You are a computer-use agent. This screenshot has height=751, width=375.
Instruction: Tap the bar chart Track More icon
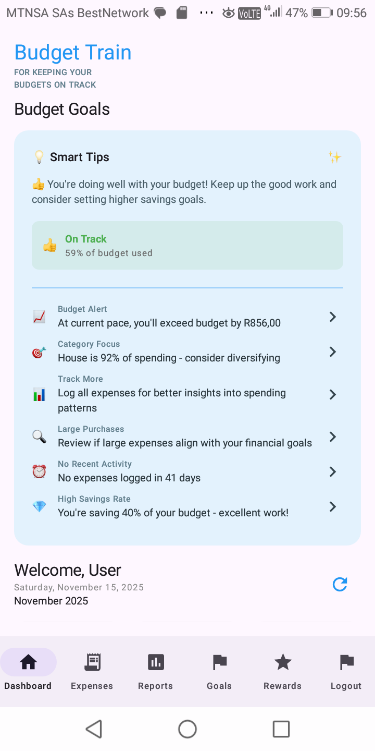tap(39, 395)
